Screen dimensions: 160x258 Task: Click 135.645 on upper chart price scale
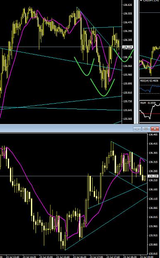pos(128,110)
